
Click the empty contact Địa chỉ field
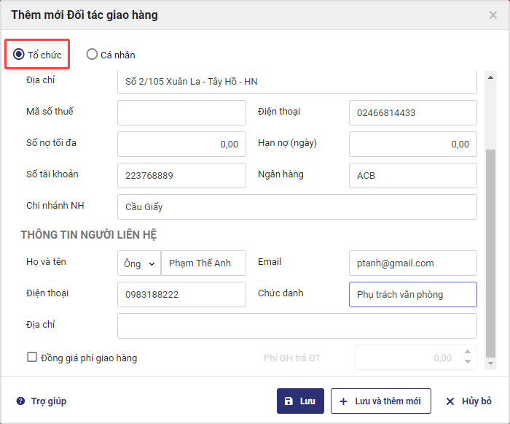(x=297, y=326)
